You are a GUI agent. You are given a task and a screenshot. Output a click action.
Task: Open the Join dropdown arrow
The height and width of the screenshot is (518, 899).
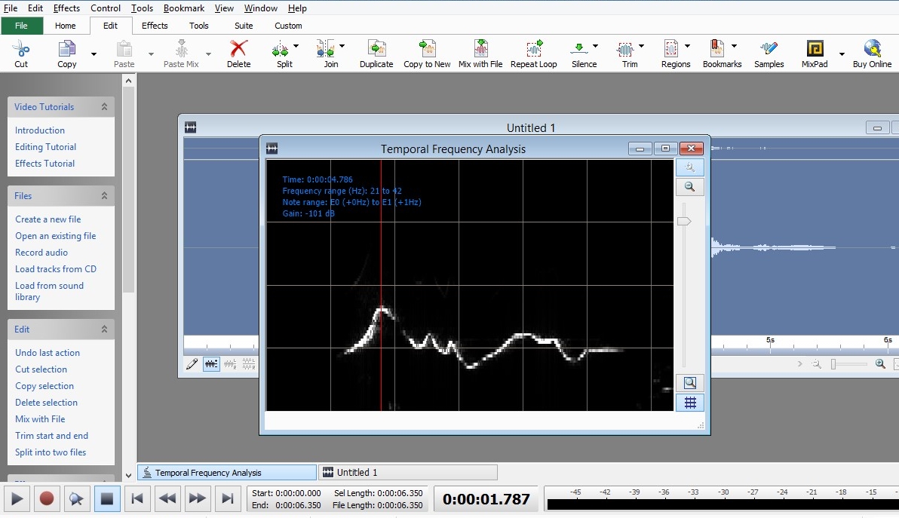pyautogui.click(x=342, y=46)
